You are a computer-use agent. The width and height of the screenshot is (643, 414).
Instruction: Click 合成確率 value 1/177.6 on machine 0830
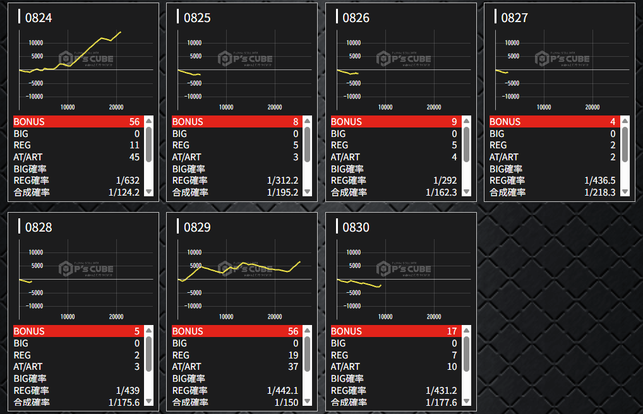[442, 403]
